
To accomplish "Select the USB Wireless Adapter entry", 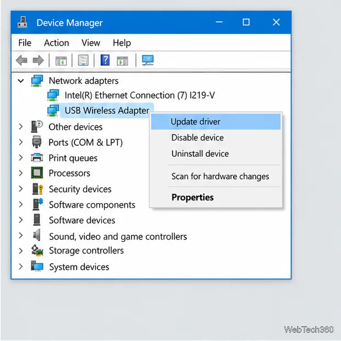I will point(107,111).
